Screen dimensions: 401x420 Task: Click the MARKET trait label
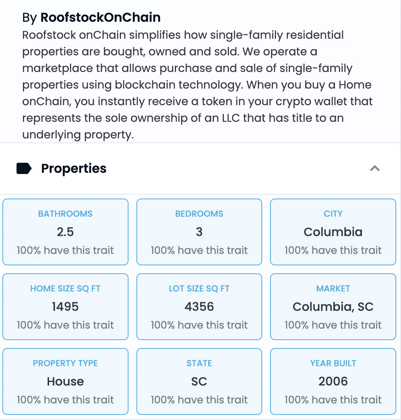pos(333,288)
